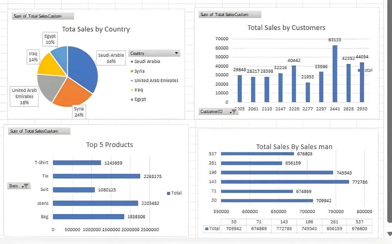
Task: Select the Bag product bar
Action: (x=89, y=217)
